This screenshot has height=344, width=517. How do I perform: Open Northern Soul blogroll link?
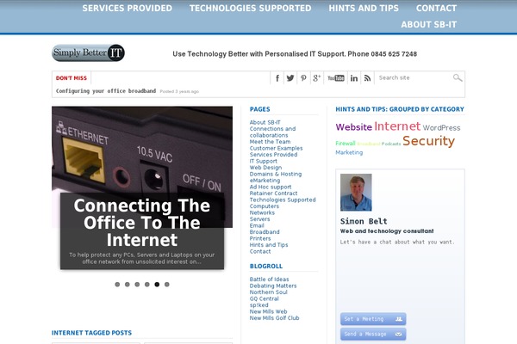pos(268,292)
